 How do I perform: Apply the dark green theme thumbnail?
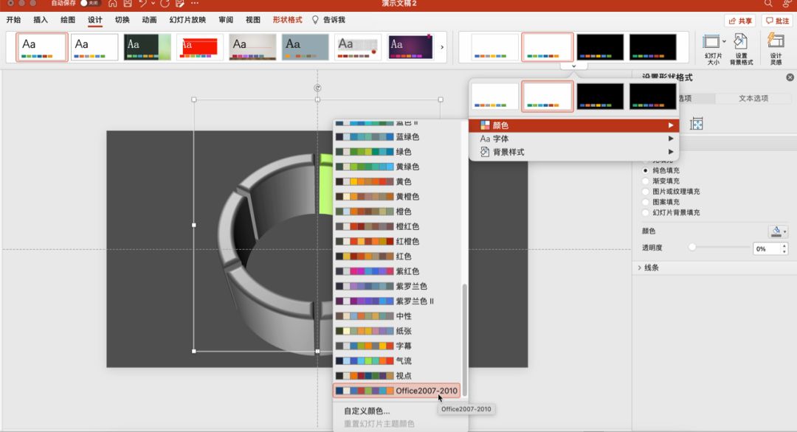[148, 47]
